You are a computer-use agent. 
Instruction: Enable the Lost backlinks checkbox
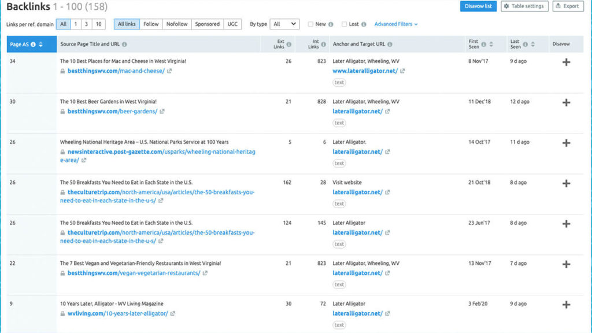coord(345,24)
